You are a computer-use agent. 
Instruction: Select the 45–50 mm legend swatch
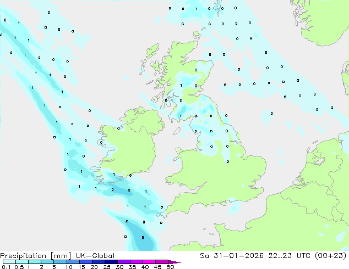[162, 262]
